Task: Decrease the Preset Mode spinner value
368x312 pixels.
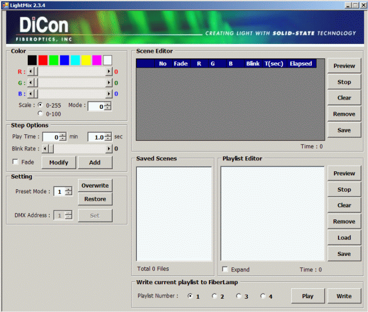Action: click(x=69, y=194)
